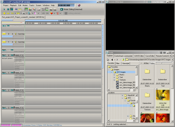The height and width of the screenshot is (127, 175).
Task: Expand the Text folder in Favorites tree
Action: [114, 77]
